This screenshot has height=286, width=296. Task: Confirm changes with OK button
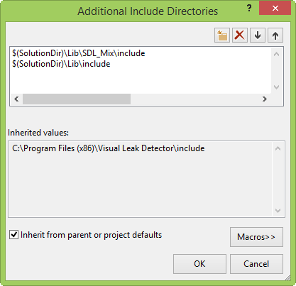(x=199, y=264)
